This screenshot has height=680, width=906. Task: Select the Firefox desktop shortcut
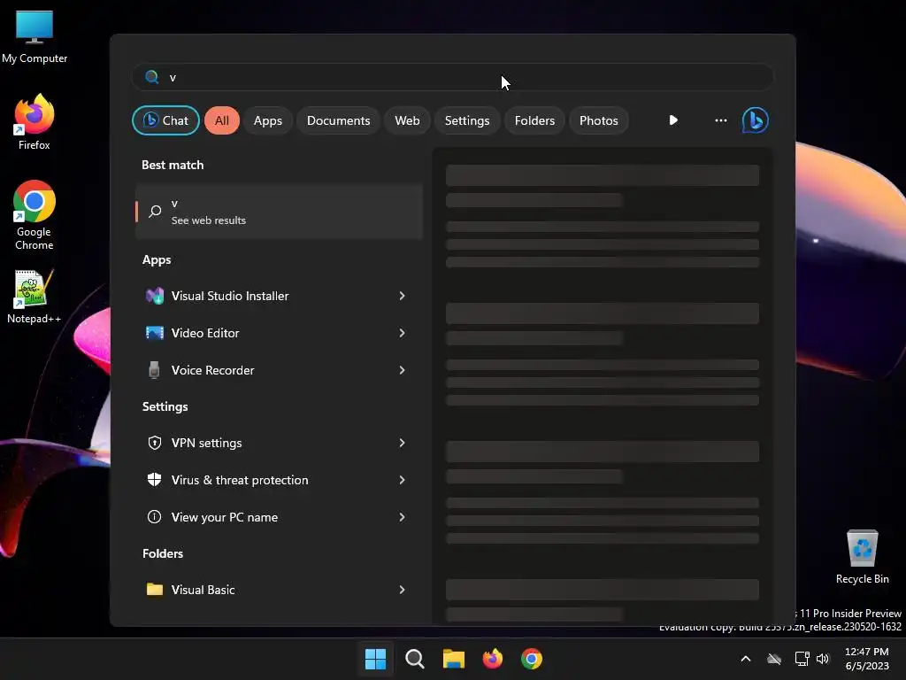point(35,122)
